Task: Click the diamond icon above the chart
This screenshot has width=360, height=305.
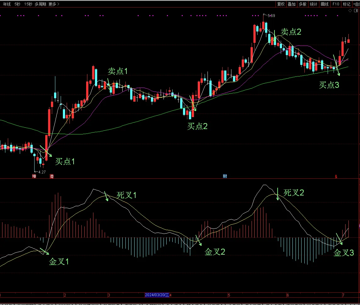Action: (350, 11)
